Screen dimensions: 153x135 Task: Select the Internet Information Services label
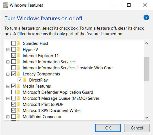point(49,62)
